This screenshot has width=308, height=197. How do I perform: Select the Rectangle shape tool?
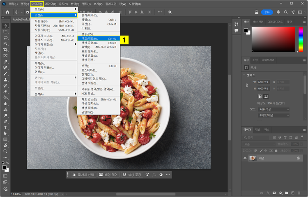[5, 139]
